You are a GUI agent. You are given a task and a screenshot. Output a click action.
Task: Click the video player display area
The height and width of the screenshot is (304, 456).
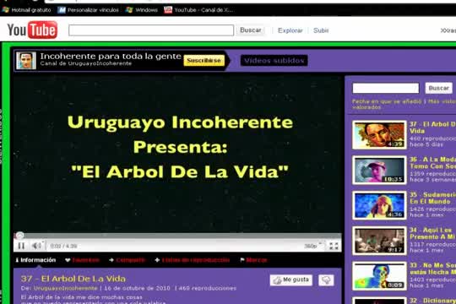(177, 155)
